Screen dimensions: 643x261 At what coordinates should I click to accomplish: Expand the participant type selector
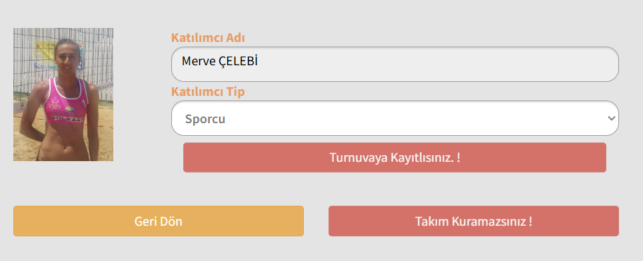tap(395, 119)
